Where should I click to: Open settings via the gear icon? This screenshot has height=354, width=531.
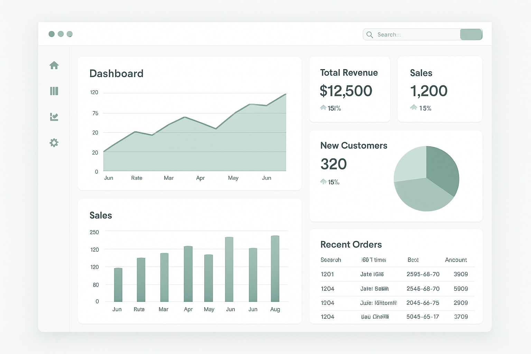pyautogui.click(x=54, y=143)
